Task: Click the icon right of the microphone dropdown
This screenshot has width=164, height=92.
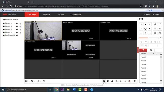Action: pos(44,81)
